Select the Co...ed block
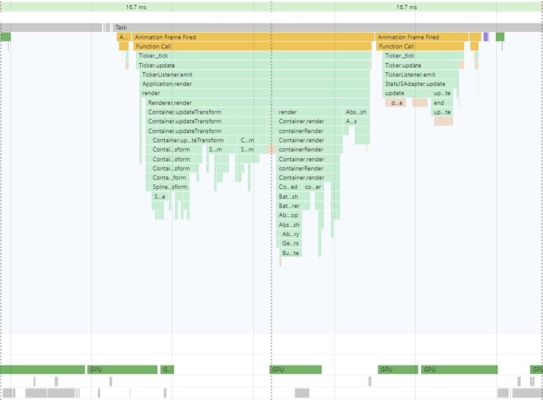 tap(288, 187)
